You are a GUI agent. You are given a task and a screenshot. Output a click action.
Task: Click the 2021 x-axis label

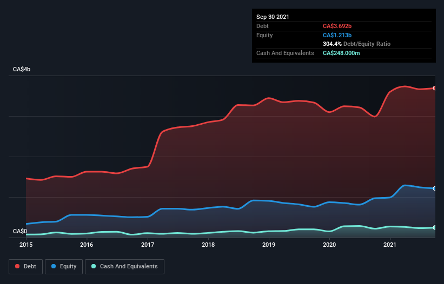(x=390, y=245)
